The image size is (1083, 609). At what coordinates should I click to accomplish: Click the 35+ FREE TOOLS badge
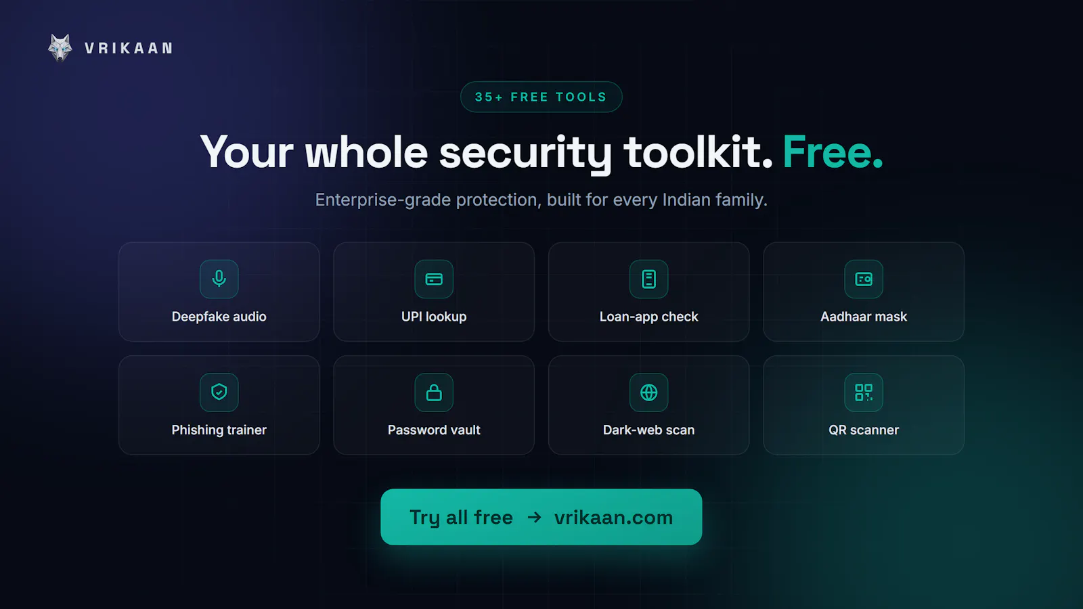(x=541, y=97)
